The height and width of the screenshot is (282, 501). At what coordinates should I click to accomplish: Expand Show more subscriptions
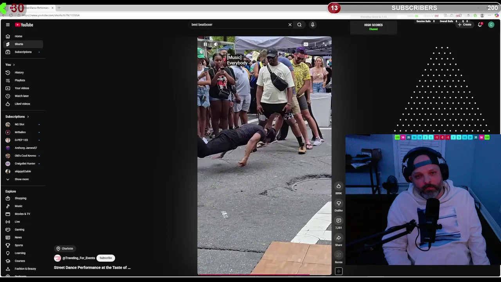pyautogui.click(x=23, y=179)
